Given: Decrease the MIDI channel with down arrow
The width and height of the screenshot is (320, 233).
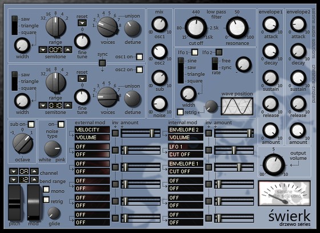Looking at the screenshot, I should coord(14,171).
